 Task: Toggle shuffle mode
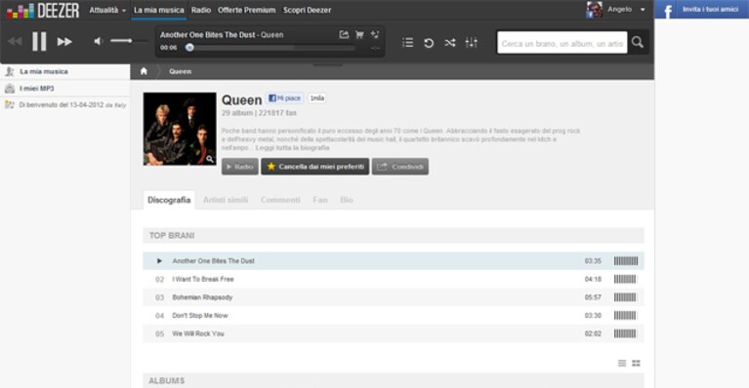pyautogui.click(x=449, y=43)
